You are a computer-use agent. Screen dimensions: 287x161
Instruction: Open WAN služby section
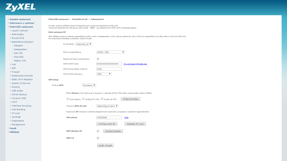point(18,34)
